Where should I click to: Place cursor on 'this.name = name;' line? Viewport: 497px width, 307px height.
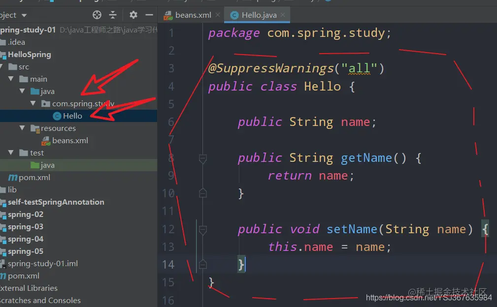click(330, 247)
